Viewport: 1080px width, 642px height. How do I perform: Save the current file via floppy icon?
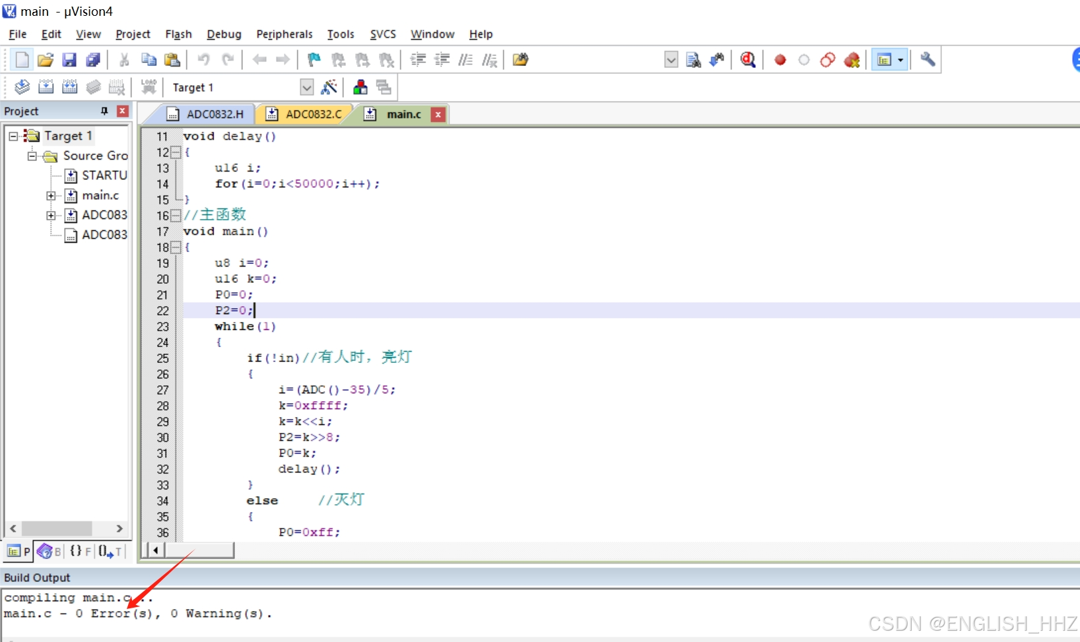point(69,60)
